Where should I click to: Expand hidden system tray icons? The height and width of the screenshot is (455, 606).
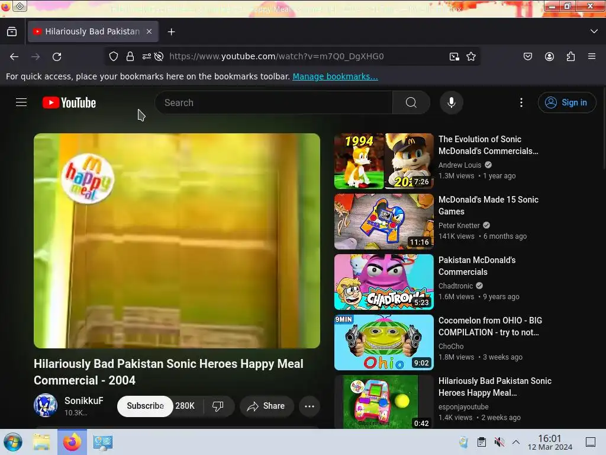click(516, 442)
